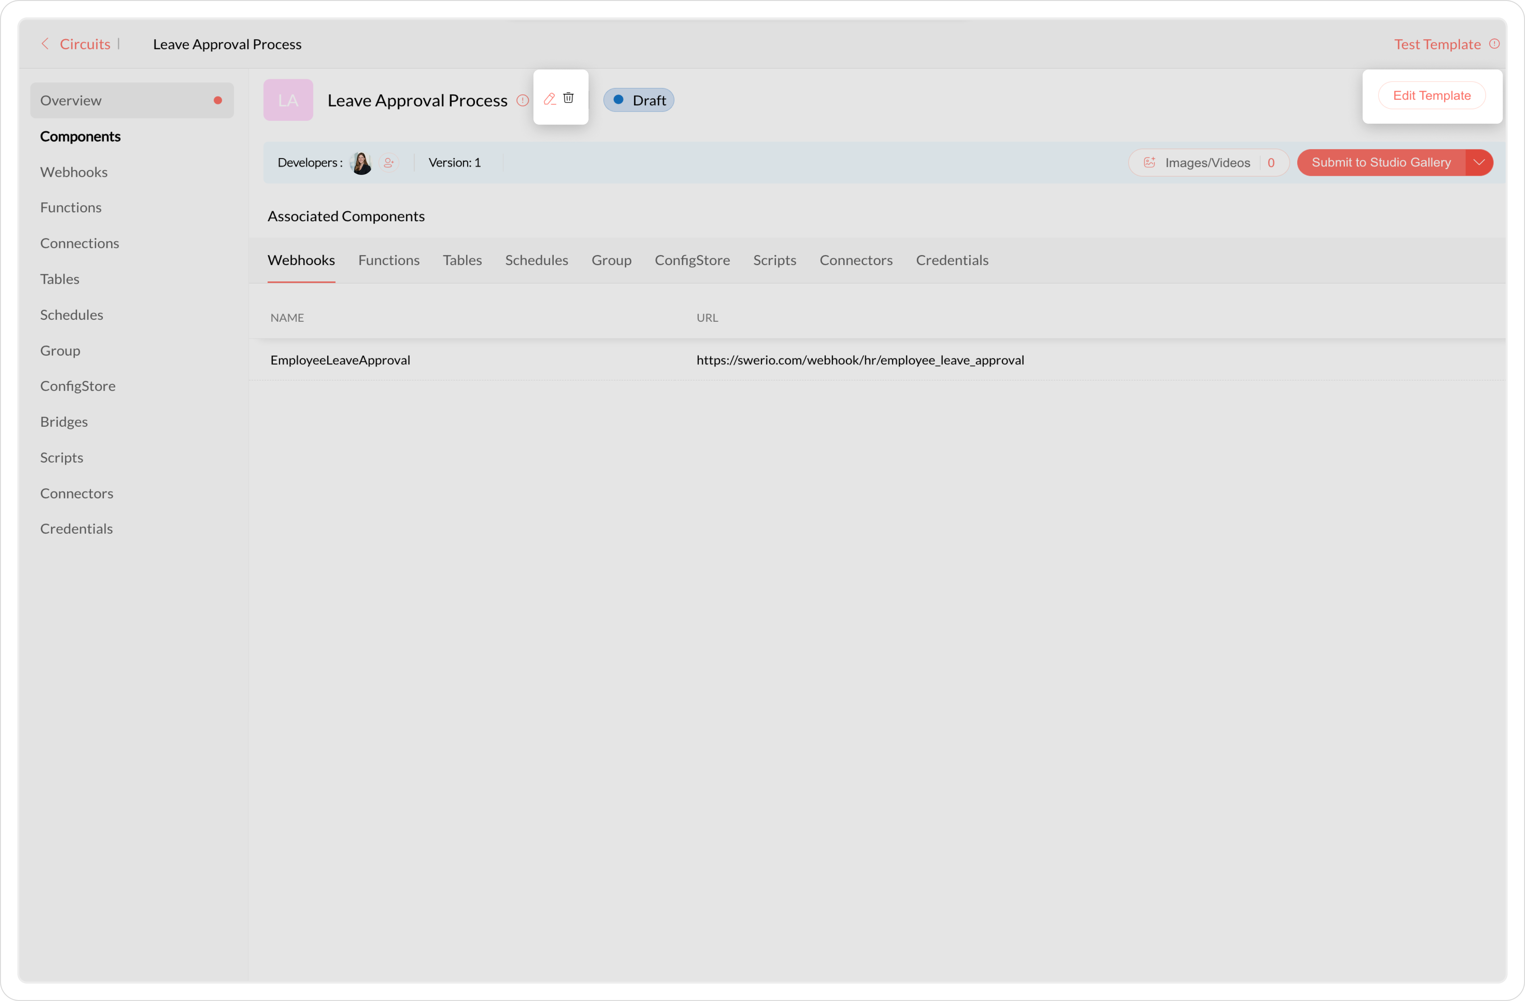Screen dimensions: 1525x1001
Task: Click the URL column header
Action: click(707, 318)
